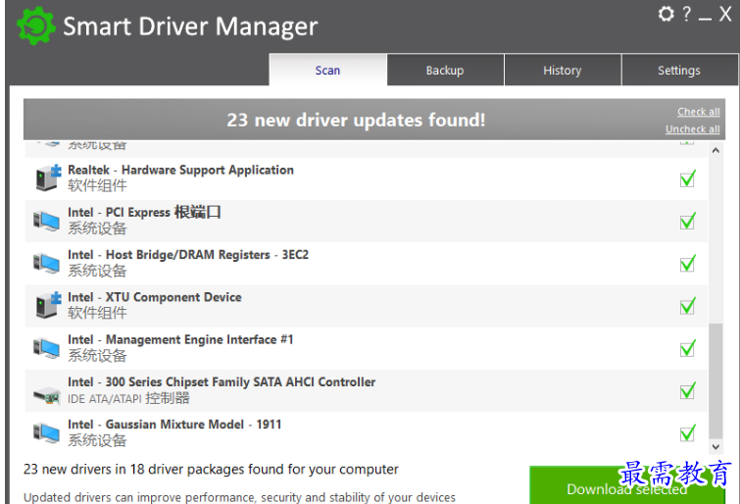
Task: Click the 23 new drivers in 18 packages text
Action: [x=211, y=469]
